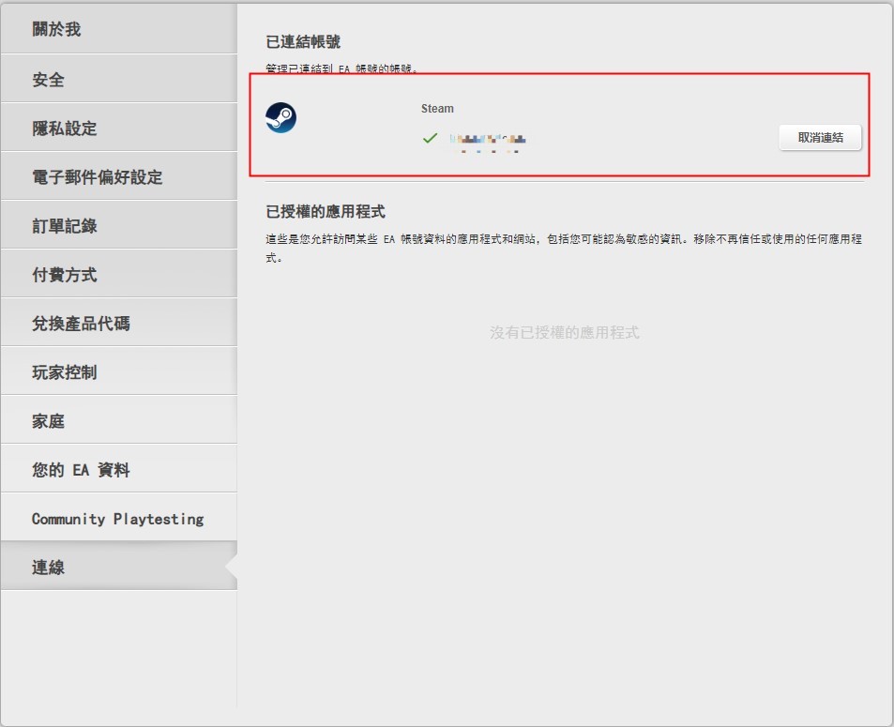Click the green verified checkmark beside Steam
The height and width of the screenshot is (727, 894).
430,138
